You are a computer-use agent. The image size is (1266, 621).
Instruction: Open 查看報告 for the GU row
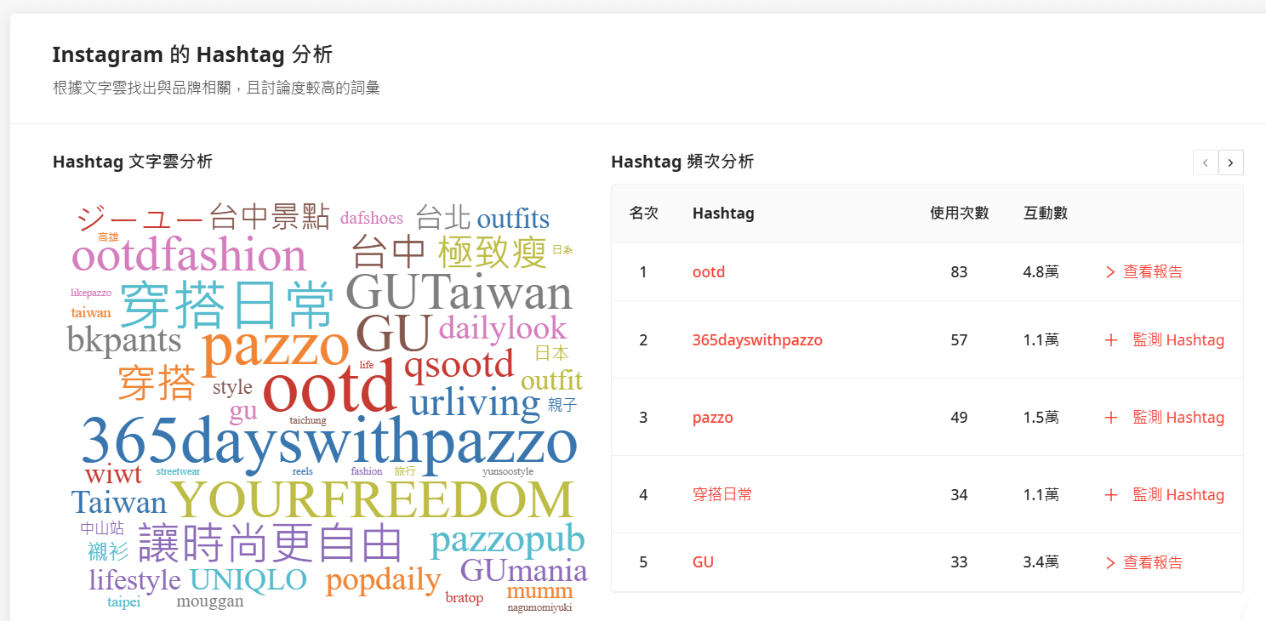[x=1153, y=562]
